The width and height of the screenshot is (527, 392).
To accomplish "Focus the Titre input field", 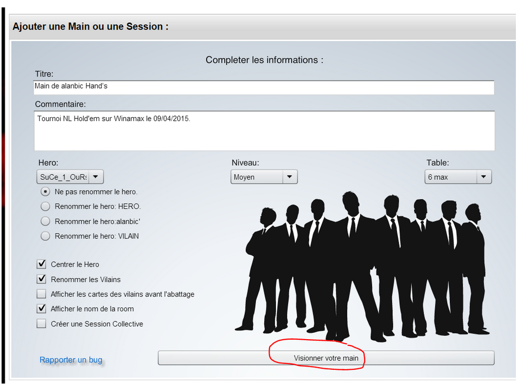I will 264,87.
